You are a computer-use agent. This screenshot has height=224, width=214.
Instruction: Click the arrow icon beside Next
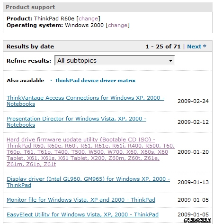coord(205,46)
